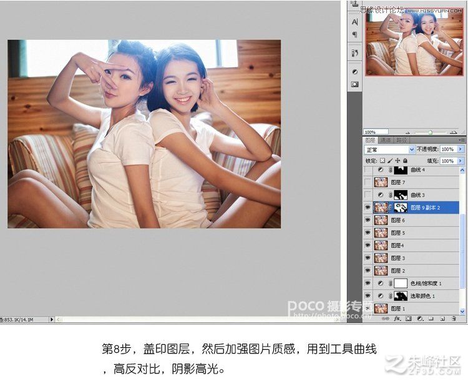Click the horizontal scrollbar left arrow
468x381 pixels.
pos(59,319)
